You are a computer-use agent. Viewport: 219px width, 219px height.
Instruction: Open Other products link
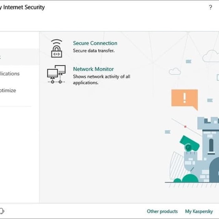pos(162,211)
